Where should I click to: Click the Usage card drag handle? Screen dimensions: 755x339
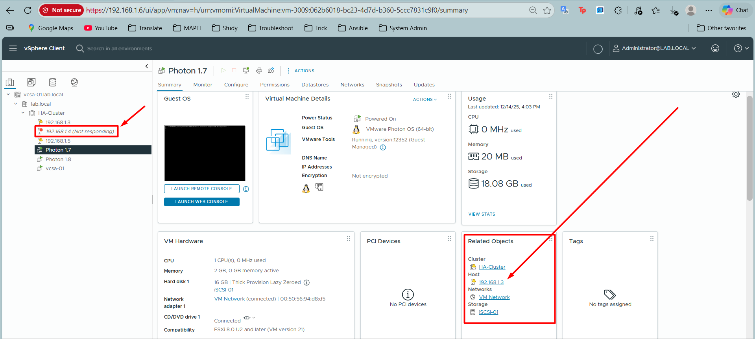tap(551, 96)
